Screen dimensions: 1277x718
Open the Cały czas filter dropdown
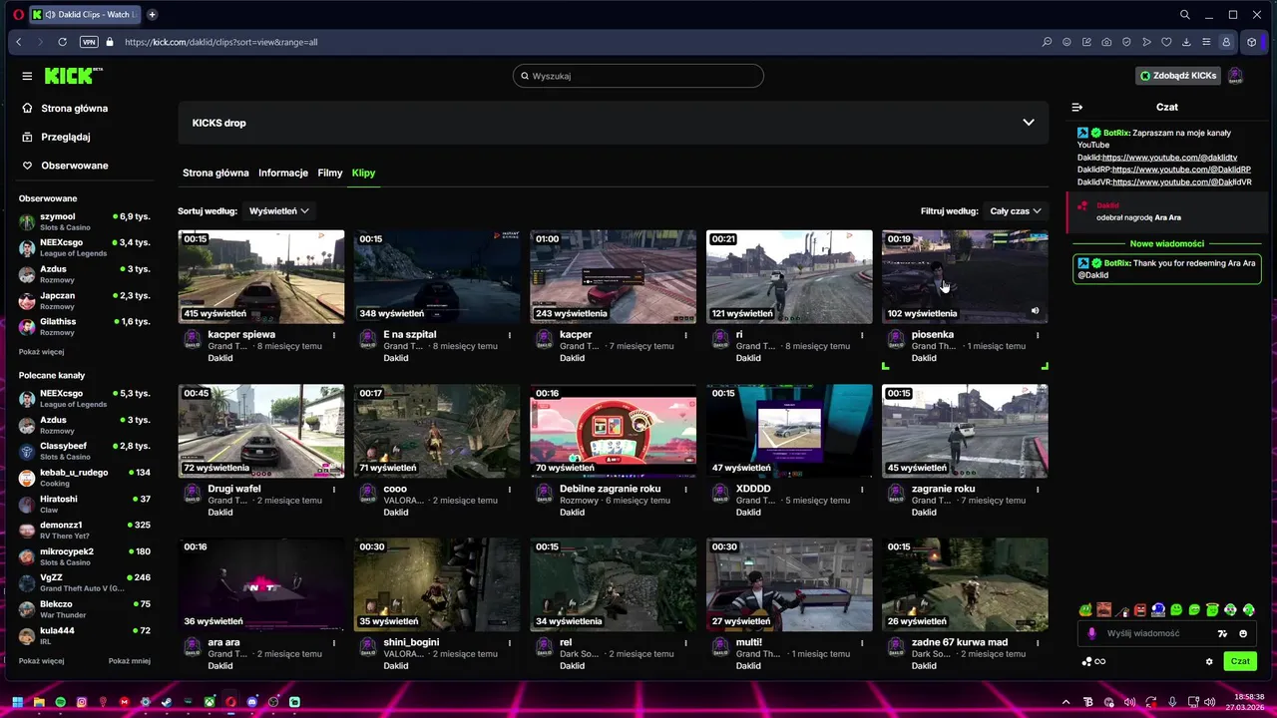1016,210
